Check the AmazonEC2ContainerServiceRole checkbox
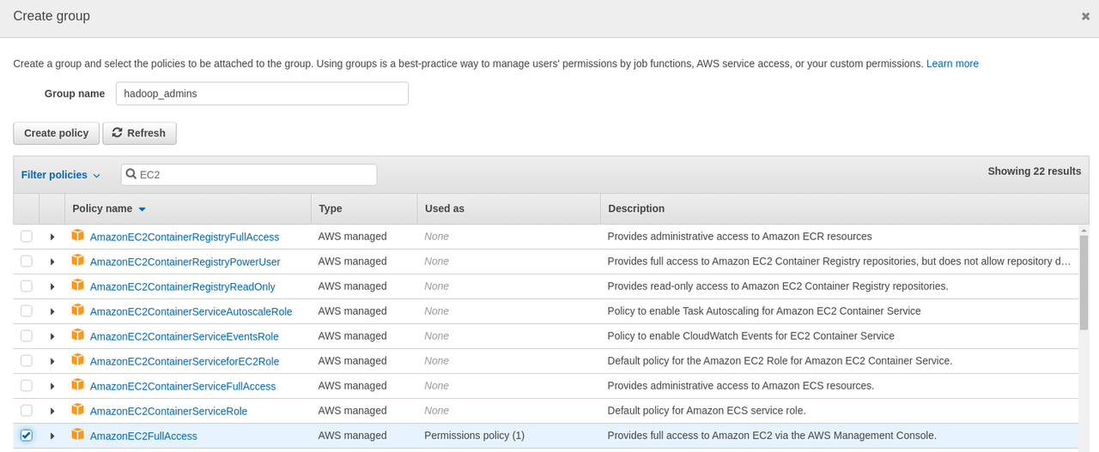The image size is (1099, 452). point(27,410)
